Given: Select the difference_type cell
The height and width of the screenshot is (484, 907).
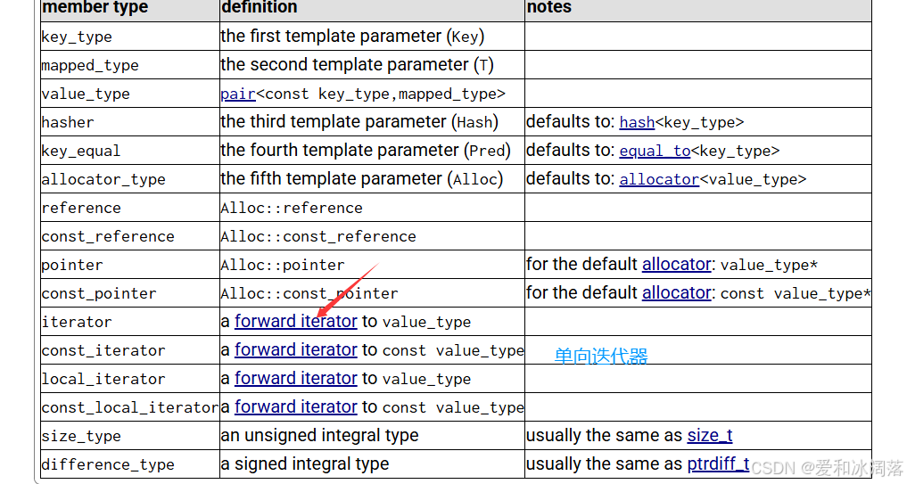Looking at the screenshot, I should pyautogui.click(x=130, y=463).
